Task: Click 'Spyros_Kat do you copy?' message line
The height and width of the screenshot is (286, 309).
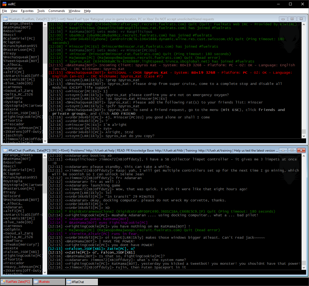Action: 102,136
